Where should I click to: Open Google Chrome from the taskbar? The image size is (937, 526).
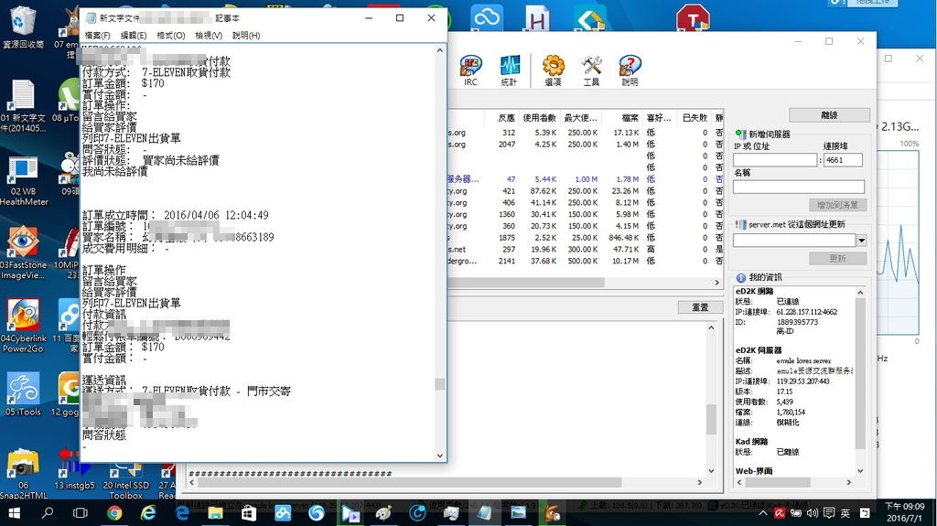(114, 513)
